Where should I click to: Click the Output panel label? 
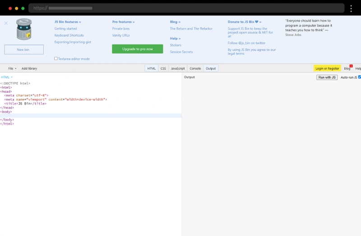point(190,77)
